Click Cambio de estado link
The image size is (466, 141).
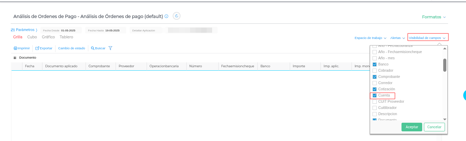pyautogui.click(x=71, y=48)
